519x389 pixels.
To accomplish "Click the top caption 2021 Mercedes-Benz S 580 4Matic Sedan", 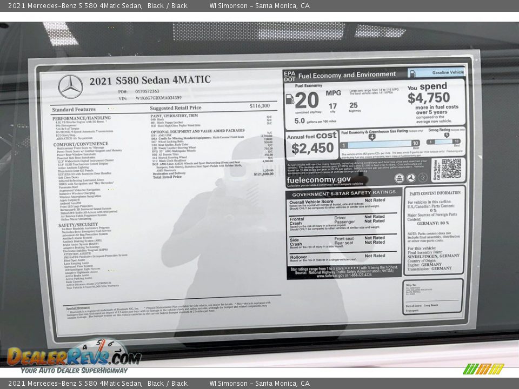I will coord(75,5).
